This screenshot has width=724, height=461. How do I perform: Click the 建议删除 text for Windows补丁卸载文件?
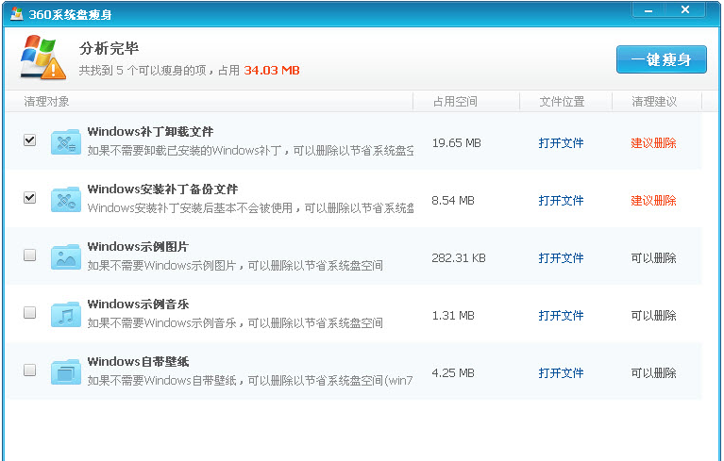(x=653, y=143)
